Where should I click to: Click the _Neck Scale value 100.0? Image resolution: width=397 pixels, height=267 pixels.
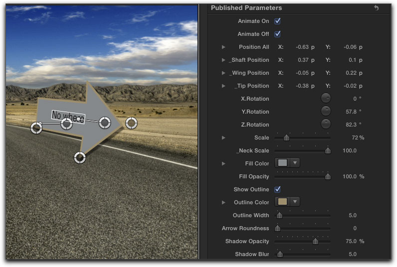[350, 150]
